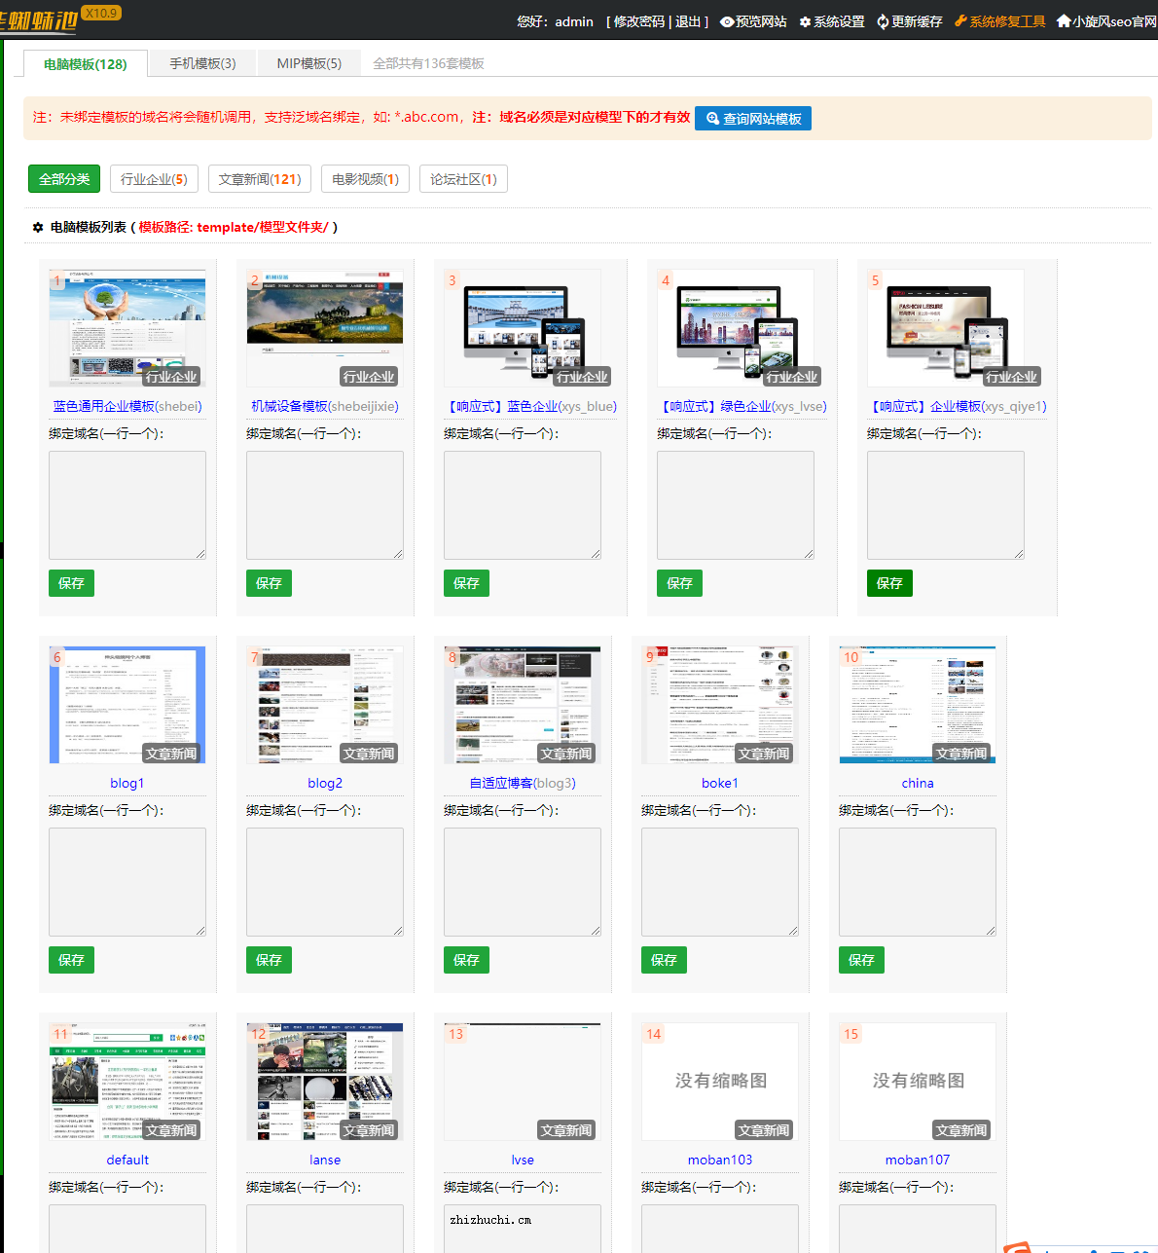Focus the domain textarea under blog1

point(127,881)
